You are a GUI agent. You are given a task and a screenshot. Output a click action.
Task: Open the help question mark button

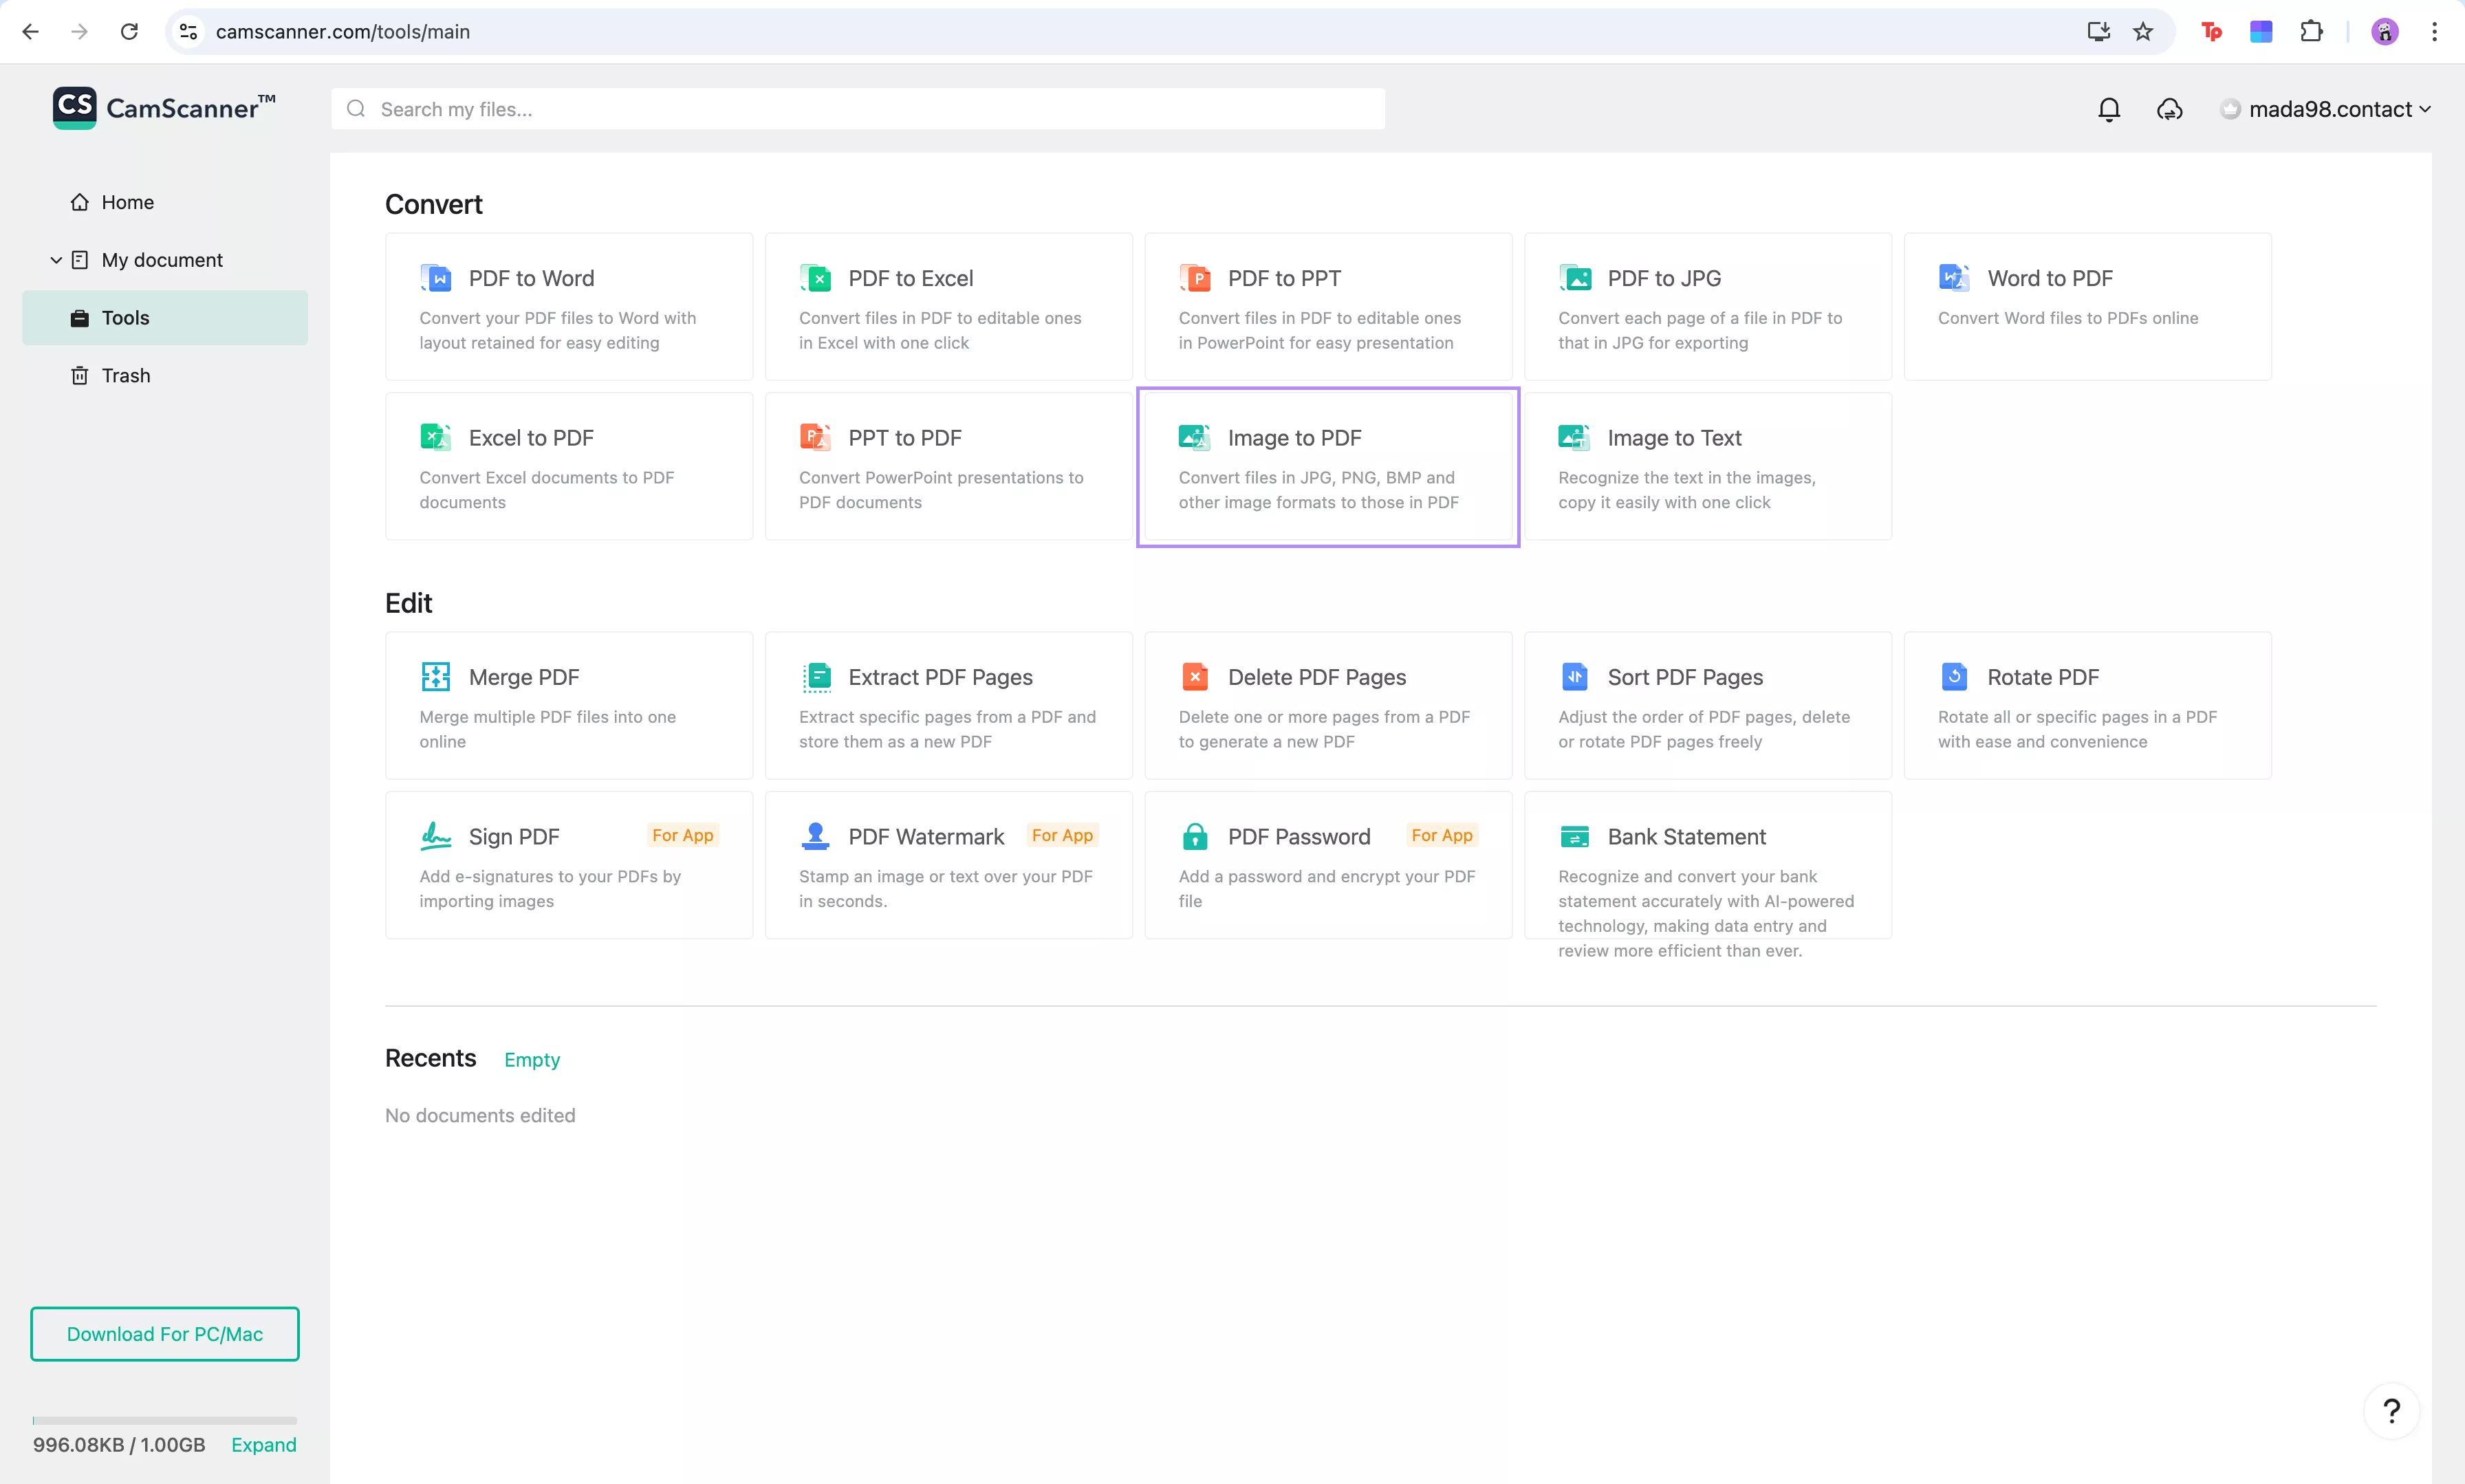(x=2391, y=1411)
